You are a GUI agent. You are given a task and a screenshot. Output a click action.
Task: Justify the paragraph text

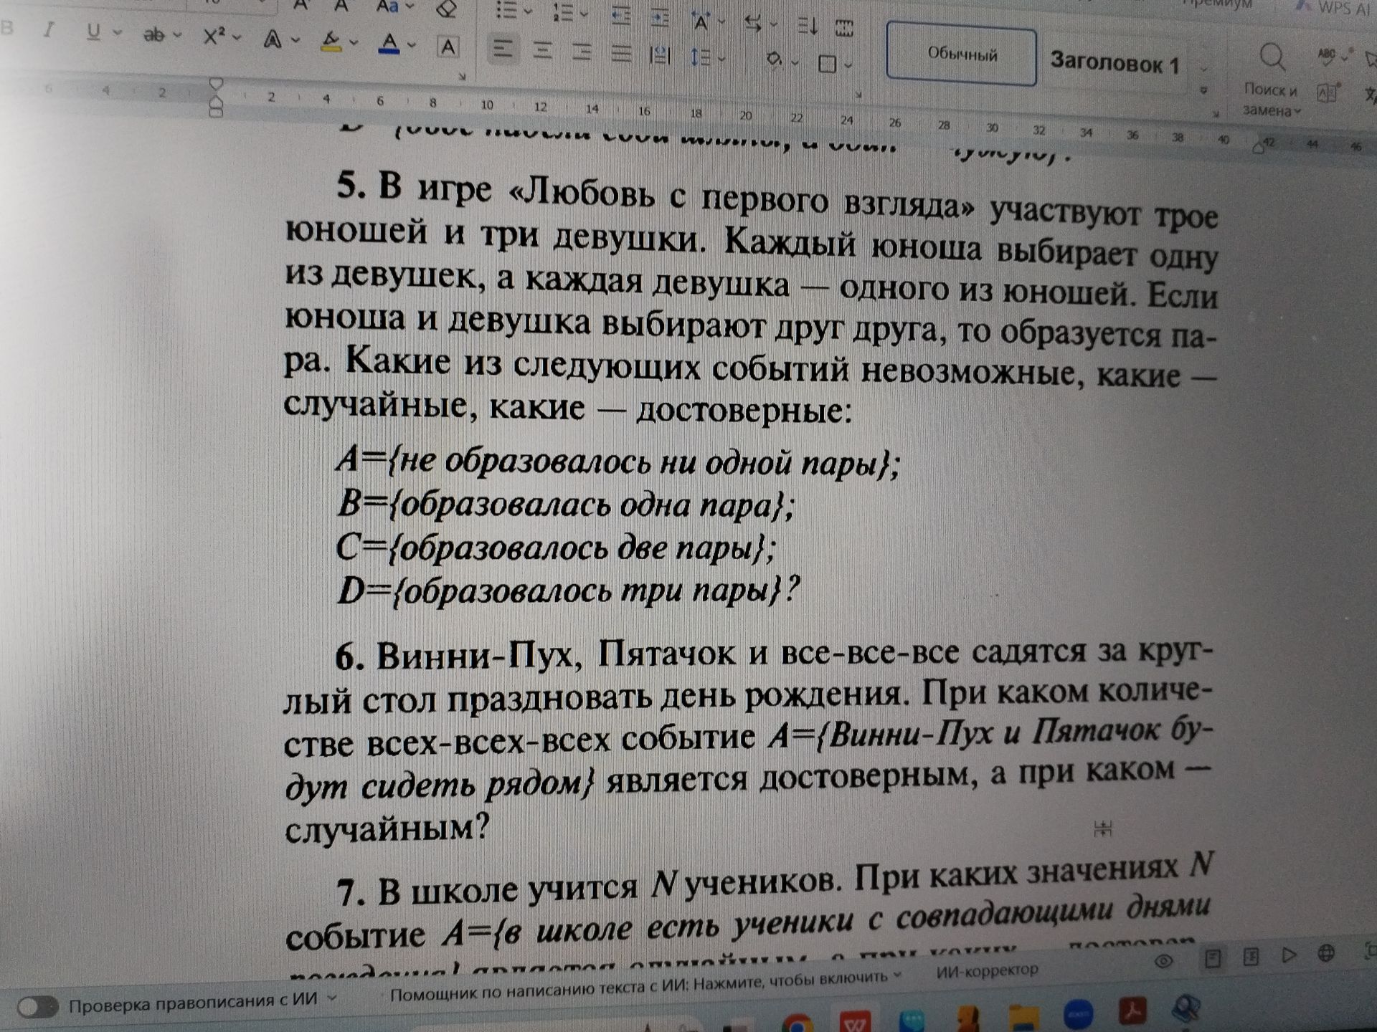point(620,53)
